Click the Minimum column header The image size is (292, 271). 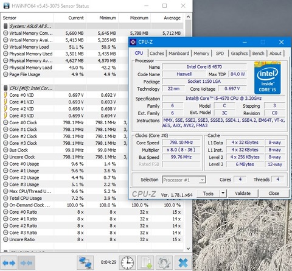(x=102, y=18)
